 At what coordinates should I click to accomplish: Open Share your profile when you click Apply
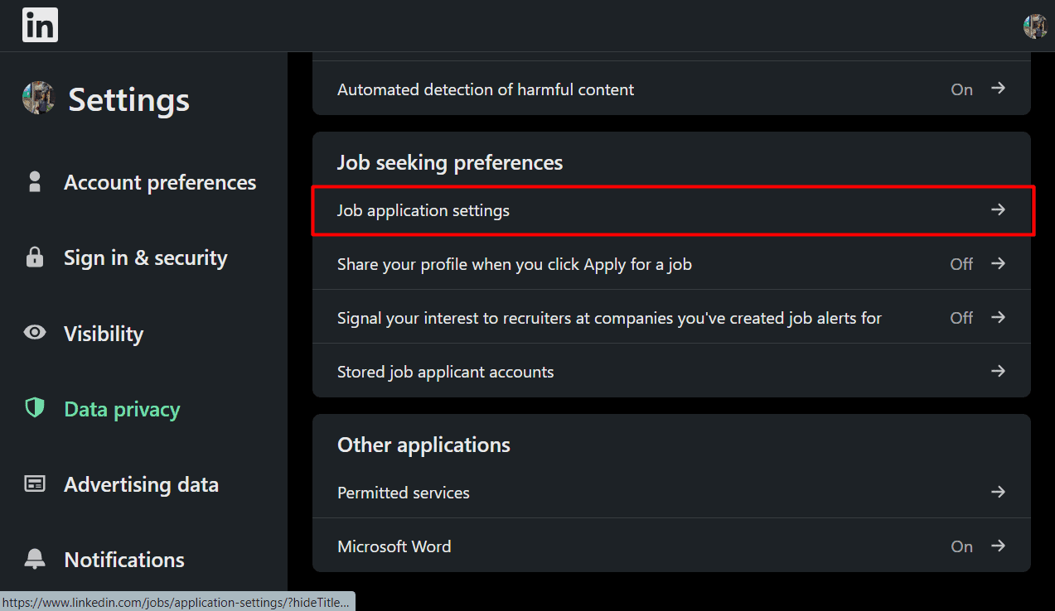tap(671, 264)
